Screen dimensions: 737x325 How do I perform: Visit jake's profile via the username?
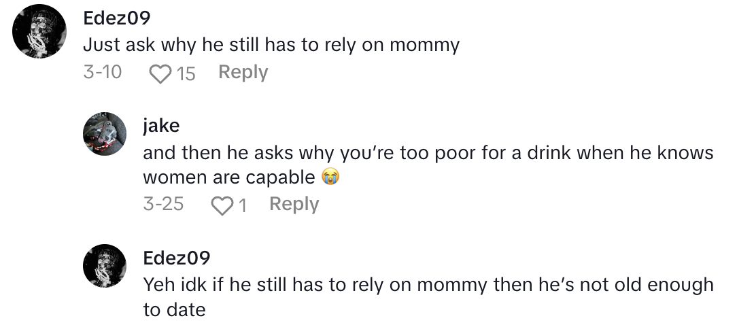(x=161, y=126)
